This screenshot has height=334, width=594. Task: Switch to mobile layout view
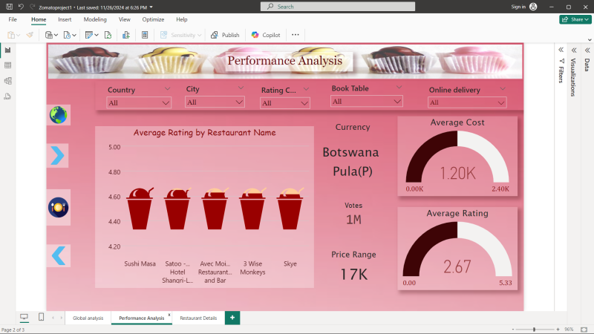[x=41, y=318]
